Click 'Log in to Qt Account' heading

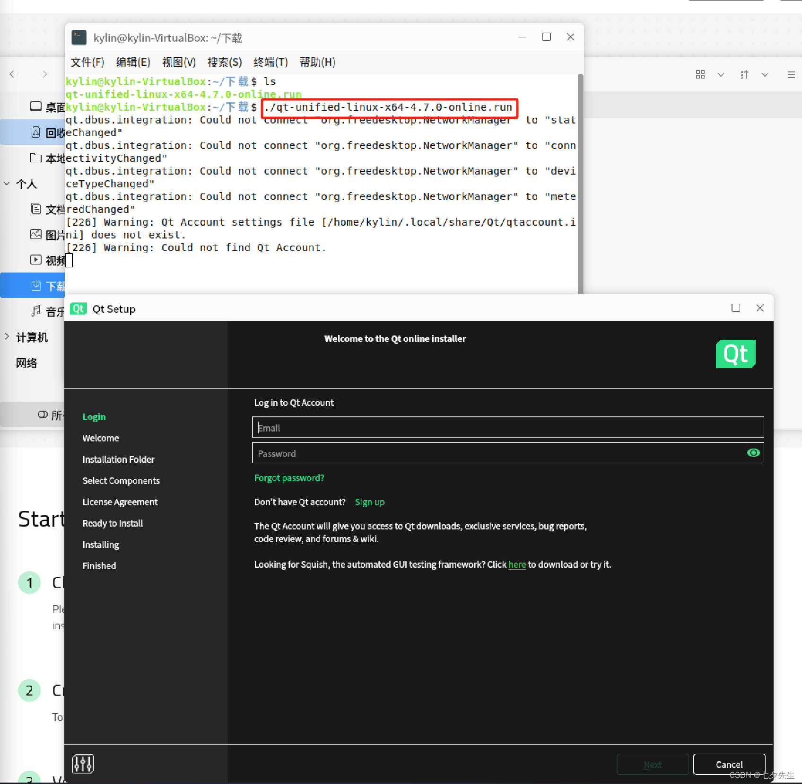pyautogui.click(x=294, y=403)
